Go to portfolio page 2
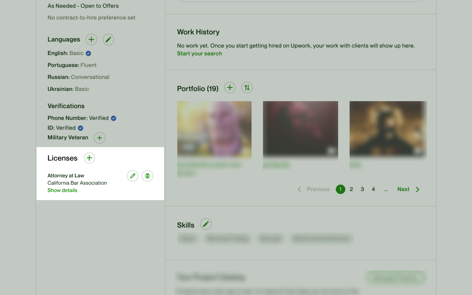 tap(351, 189)
